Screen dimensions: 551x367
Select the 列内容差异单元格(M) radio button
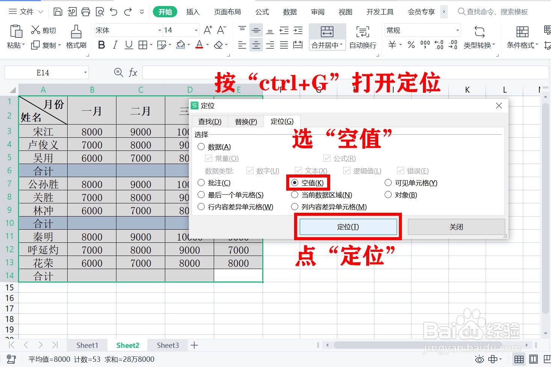click(295, 207)
